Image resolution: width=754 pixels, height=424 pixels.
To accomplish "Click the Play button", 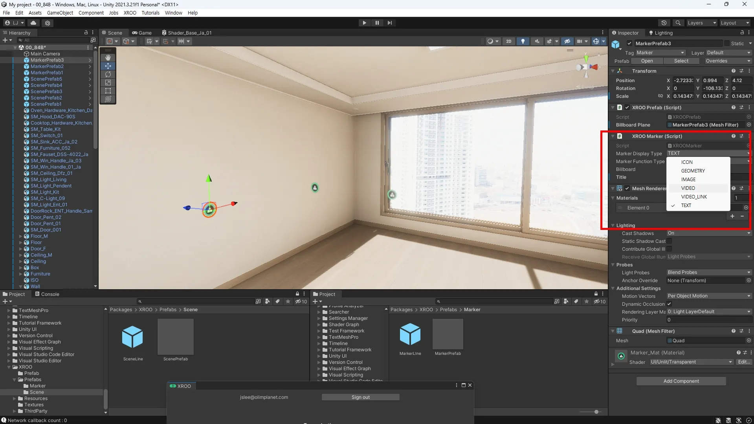I will [364, 23].
